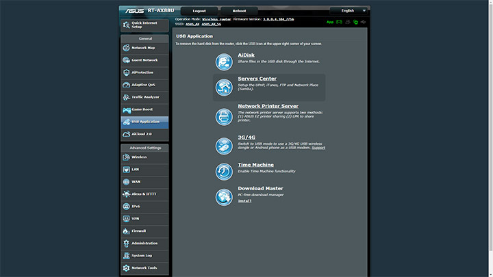Click the page vertical scrollbar
Screen dimensions: 493x277
[491, 126]
